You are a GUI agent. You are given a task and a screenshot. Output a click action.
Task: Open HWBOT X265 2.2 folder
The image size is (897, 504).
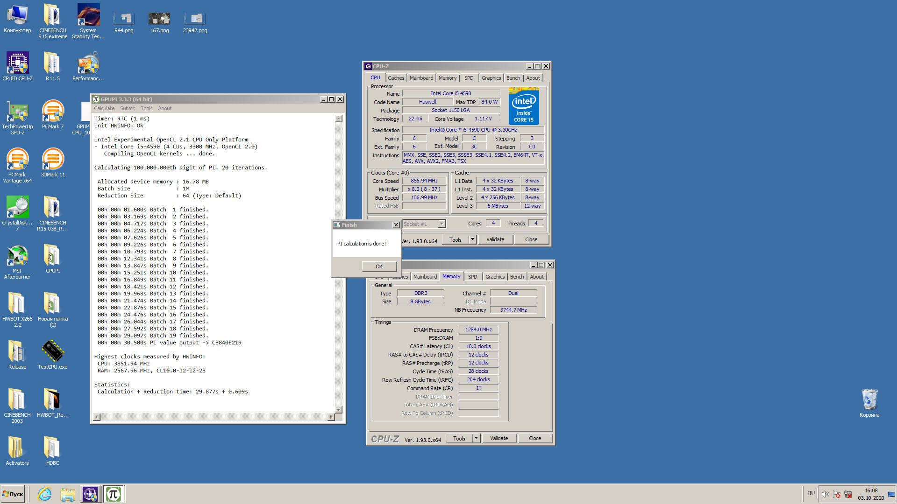[17, 310]
